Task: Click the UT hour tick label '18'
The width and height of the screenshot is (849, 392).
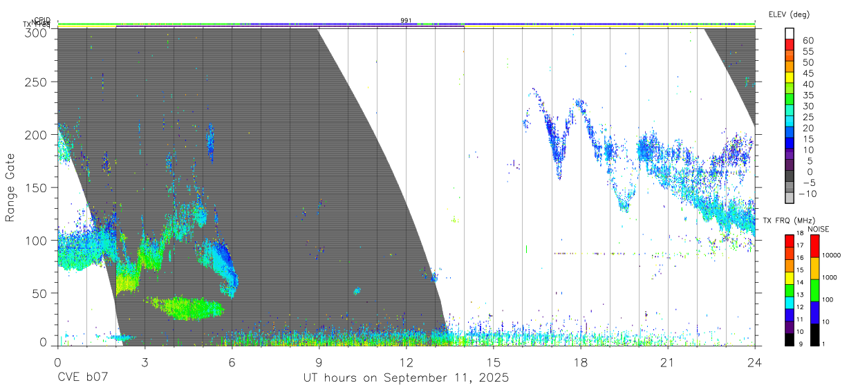Action: tap(580, 362)
